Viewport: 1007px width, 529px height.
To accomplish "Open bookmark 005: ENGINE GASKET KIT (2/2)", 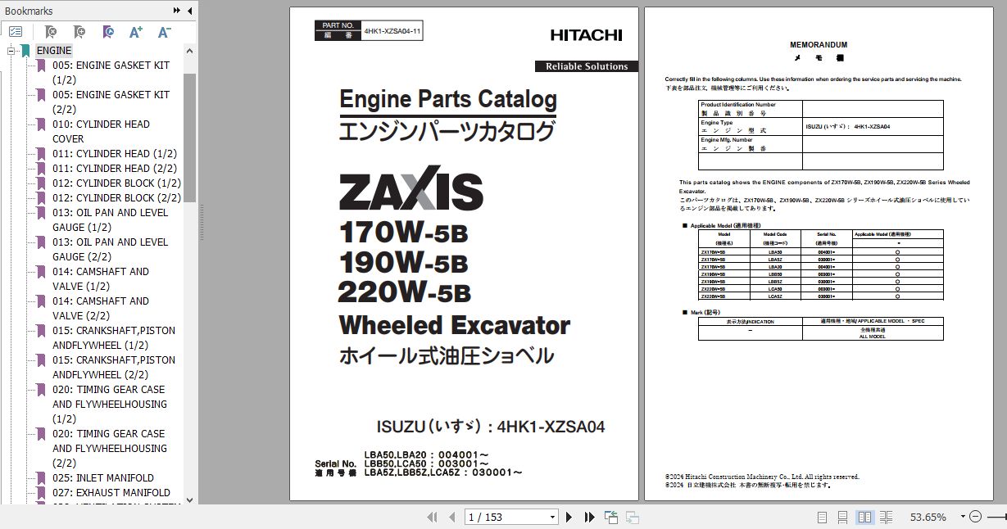I will click(111, 102).
